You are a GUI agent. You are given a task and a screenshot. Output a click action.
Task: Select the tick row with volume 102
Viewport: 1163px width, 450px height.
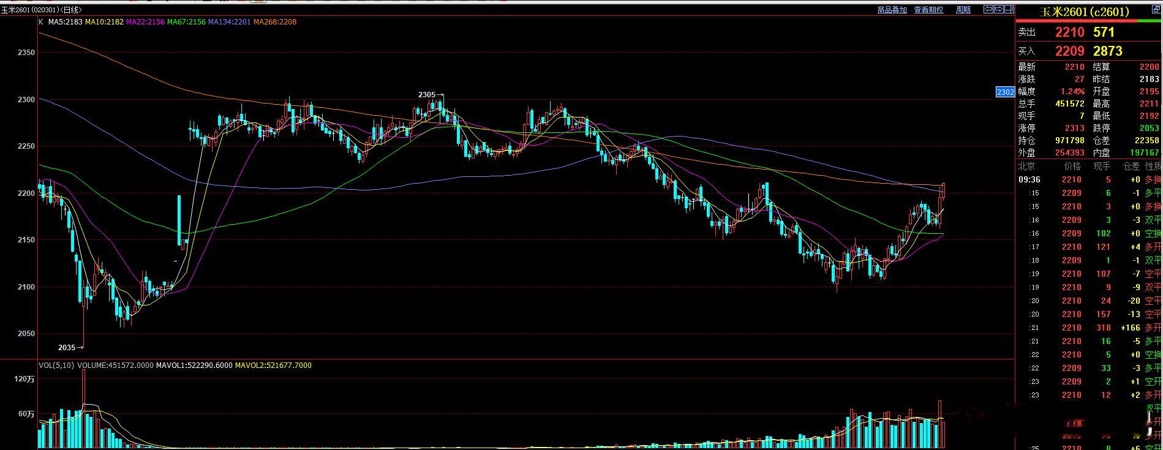point(1090,234)
